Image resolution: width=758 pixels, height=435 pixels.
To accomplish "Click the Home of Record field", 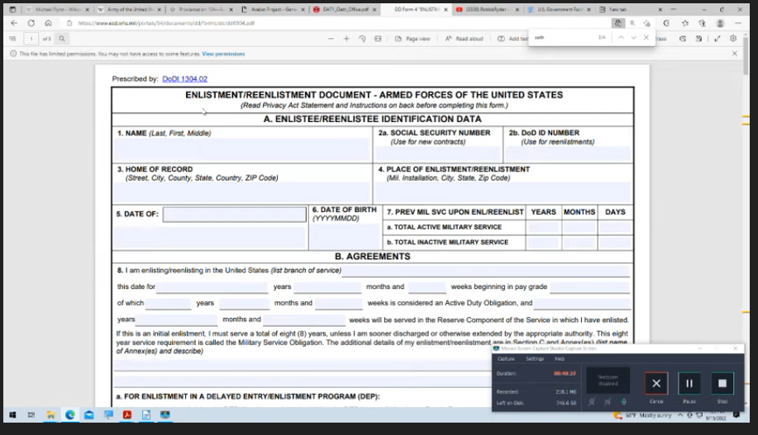I will click(241, 192).
